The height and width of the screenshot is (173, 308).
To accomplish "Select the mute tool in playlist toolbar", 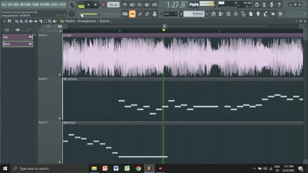I will 31,21.
